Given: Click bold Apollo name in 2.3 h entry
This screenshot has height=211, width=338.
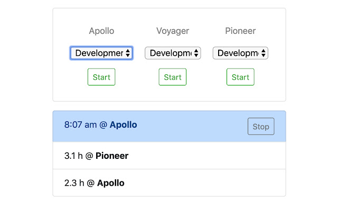Looking at the screenshot, I should click(111, 183).
